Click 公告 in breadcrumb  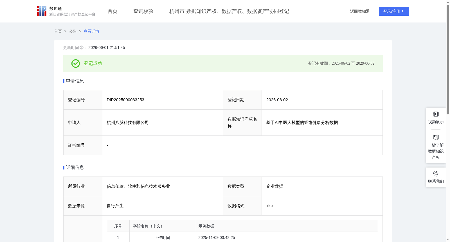coord(73,31)
